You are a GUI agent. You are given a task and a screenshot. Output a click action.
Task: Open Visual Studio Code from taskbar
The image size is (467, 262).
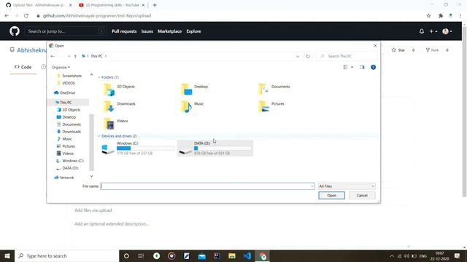point(247,255)
